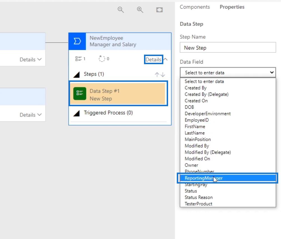Collapse the Steps (1) section triangle
The width and height of the screenshot is (281, 239).
pyautogui.click(x=76, y=75)
